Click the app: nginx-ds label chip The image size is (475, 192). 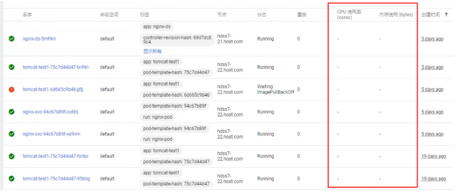tap(157, 26)
